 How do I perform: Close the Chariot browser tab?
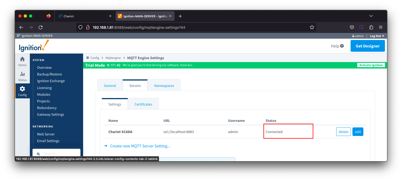(110, 16)
